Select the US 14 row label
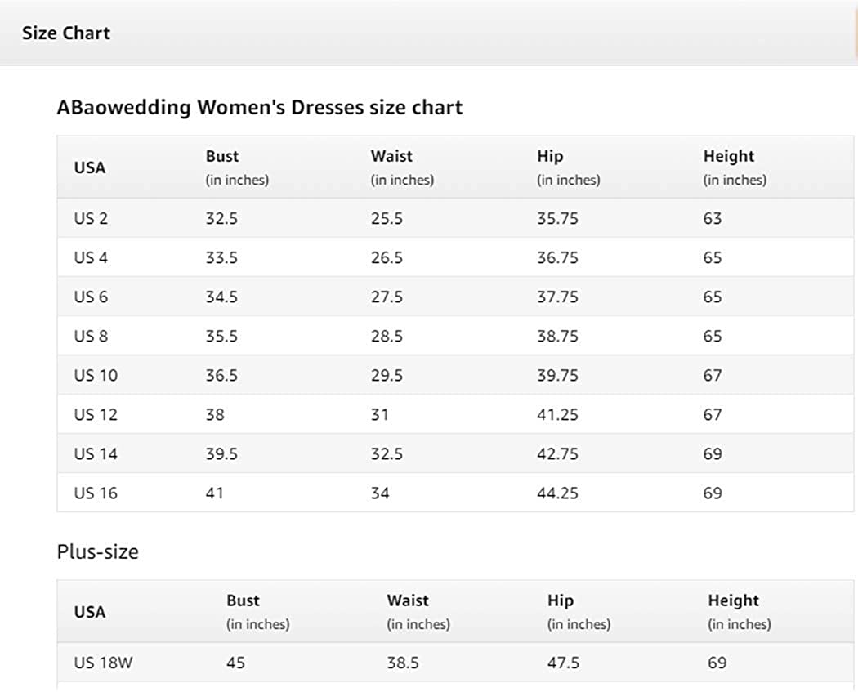 [96, 453]
